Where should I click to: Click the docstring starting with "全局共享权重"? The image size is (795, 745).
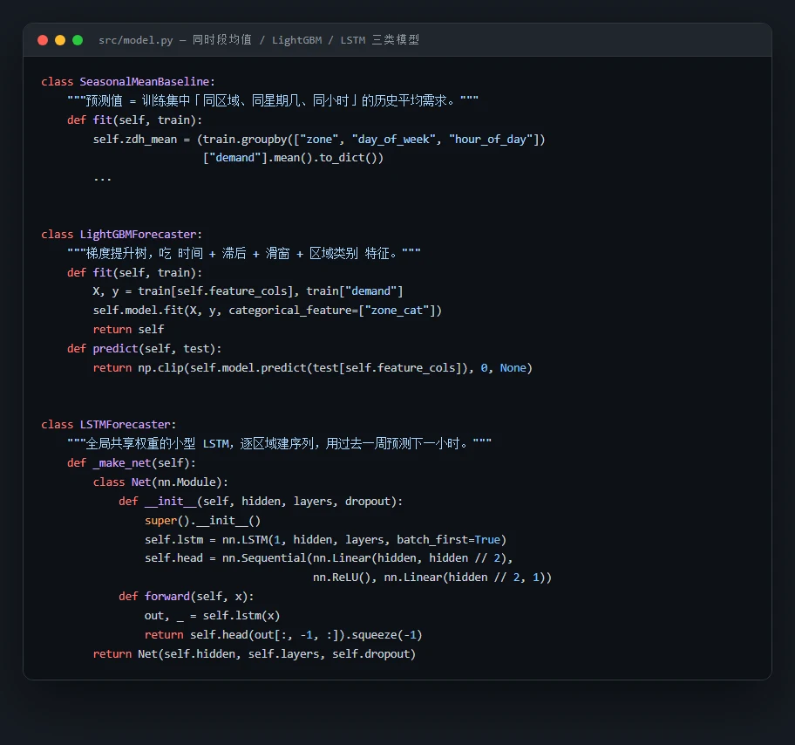279,443
